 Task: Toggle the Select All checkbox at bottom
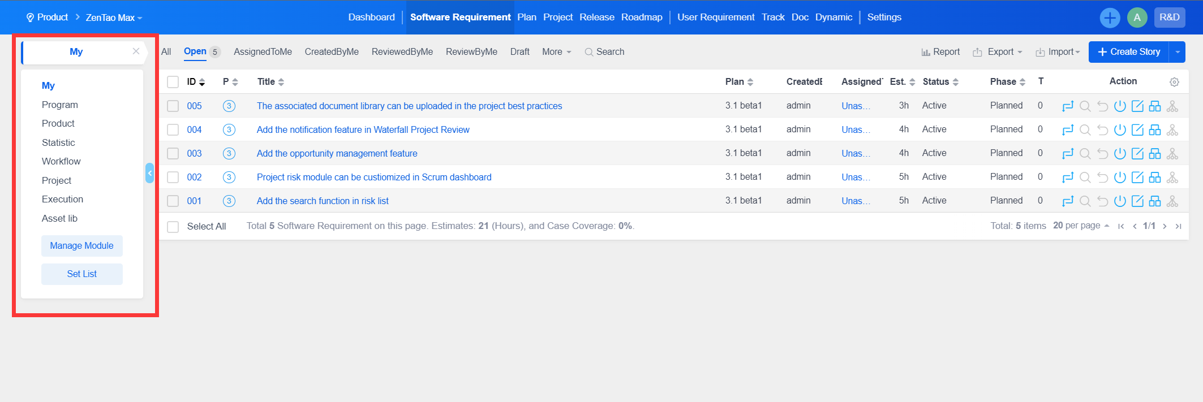tap(173, 227)
